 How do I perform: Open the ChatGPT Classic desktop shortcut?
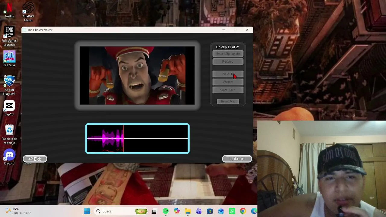coord(28,12)
